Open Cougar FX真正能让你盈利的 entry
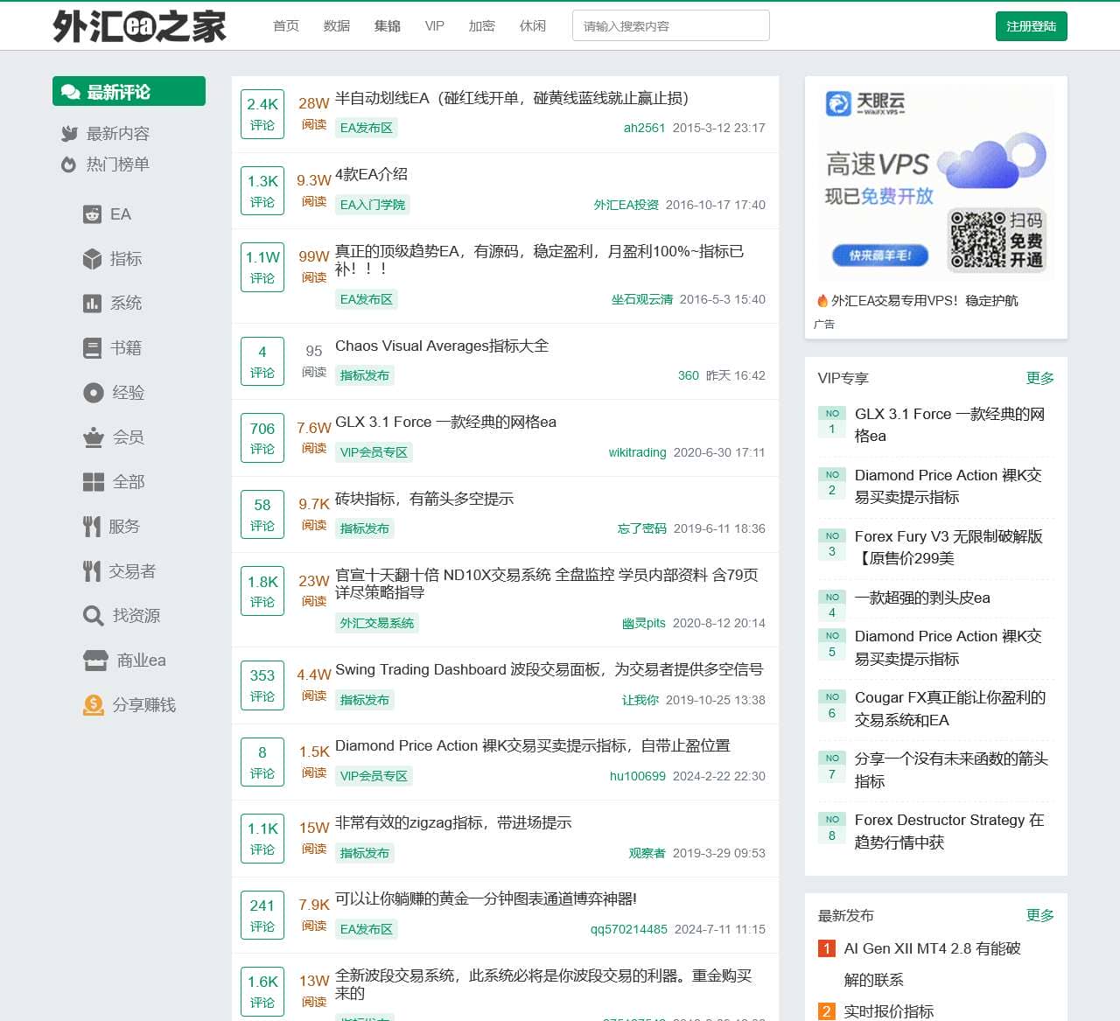This screenshot has height=1021, width=1120. 950,709
